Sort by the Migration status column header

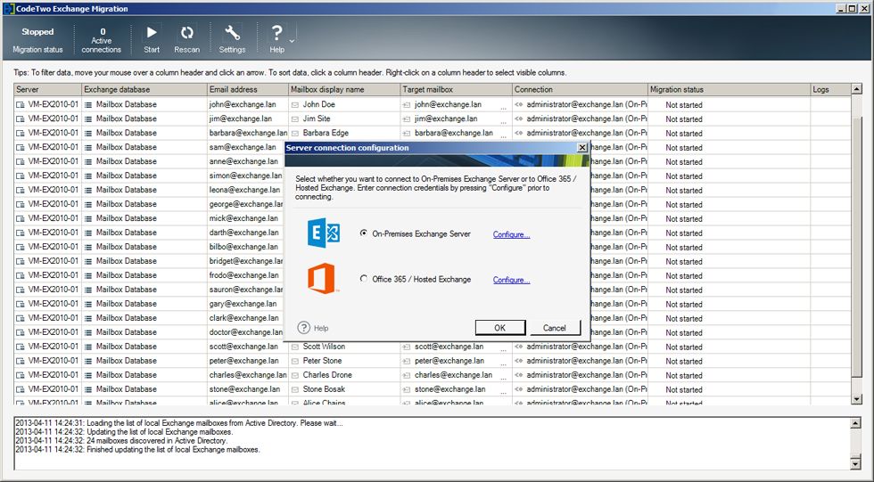tap(730, 89)
